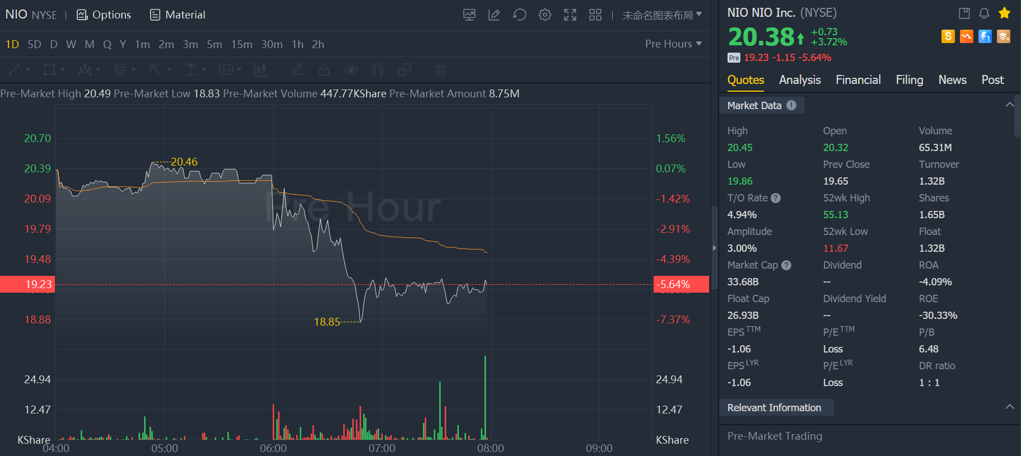Select the arrow annotation tool
This screenshot has height=456, width=1021.
click(x=155, y=69)
